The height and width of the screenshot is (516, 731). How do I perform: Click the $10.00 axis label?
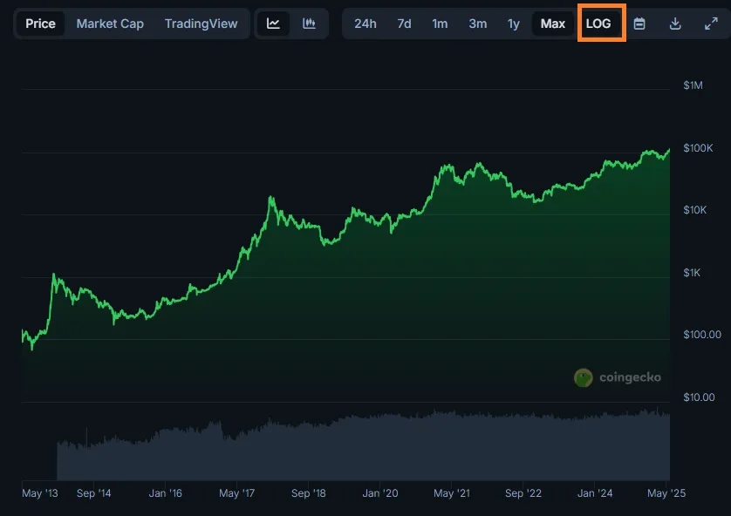(x=699, y=397)
